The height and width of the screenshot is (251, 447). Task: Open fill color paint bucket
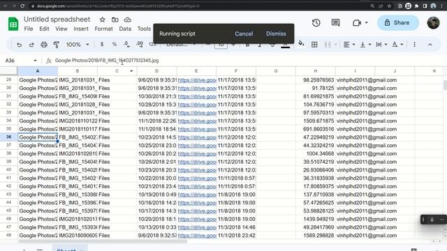coord(301,43)
